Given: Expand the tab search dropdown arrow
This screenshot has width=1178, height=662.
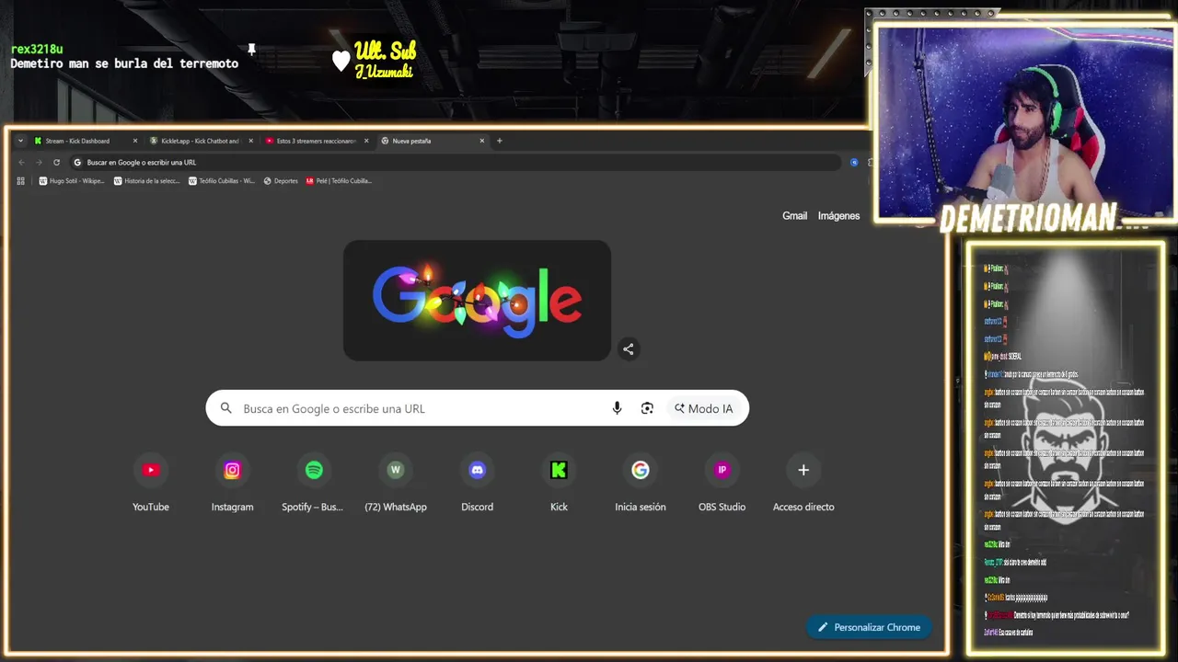Looking at the screenshot, I should point(20,141).
